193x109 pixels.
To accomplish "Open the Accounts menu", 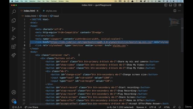I will click(x=14, y=92).
